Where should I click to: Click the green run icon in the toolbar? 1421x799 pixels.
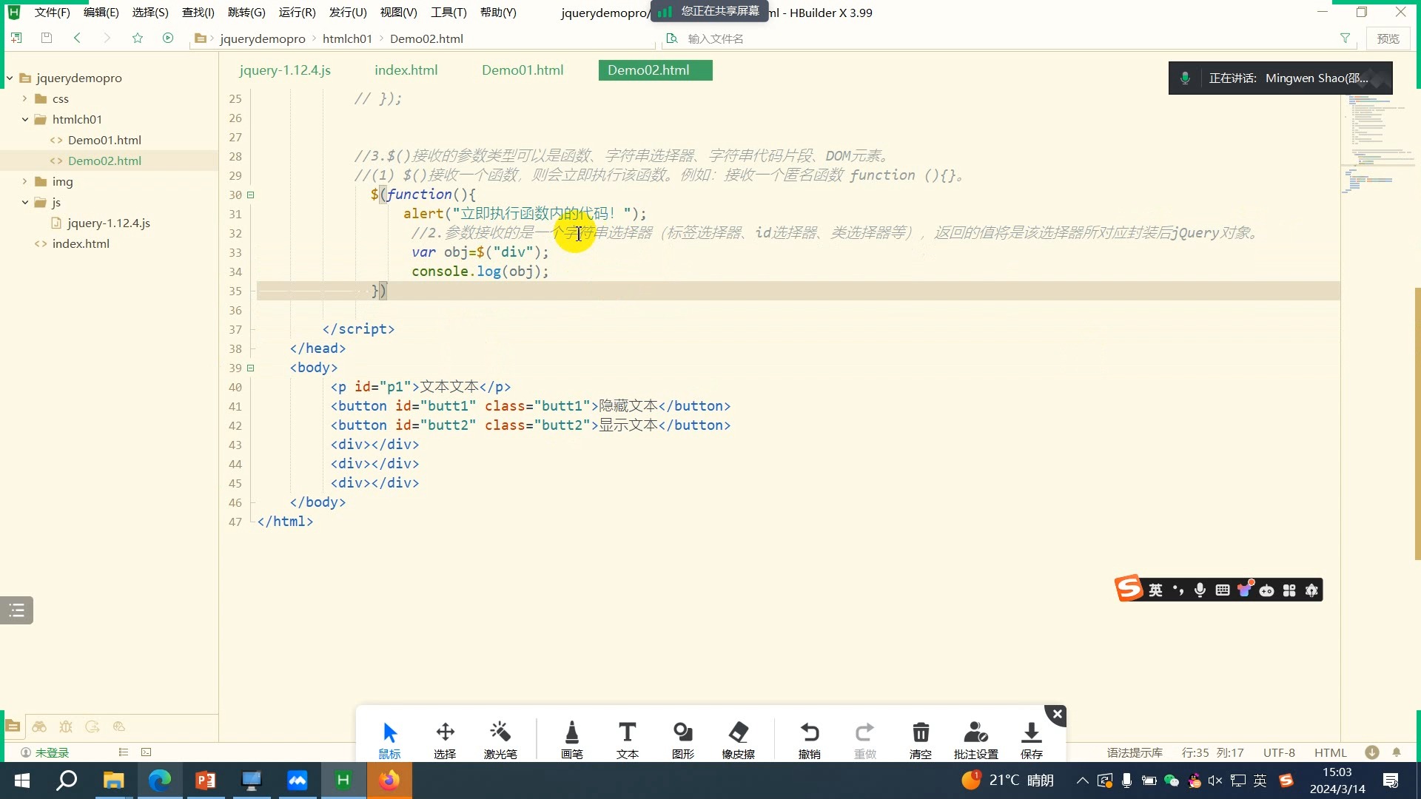tap(168, 38)
